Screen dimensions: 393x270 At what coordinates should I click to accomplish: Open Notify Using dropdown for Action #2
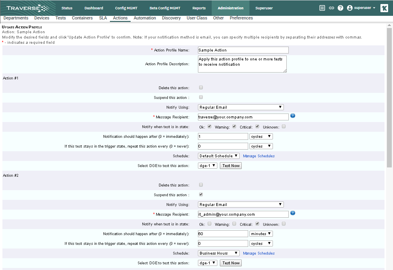241,205
